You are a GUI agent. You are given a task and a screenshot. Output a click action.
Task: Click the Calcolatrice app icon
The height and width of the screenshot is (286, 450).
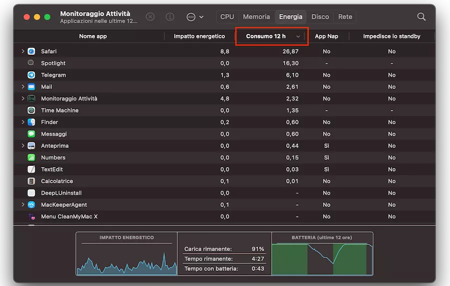pos(31,181)
